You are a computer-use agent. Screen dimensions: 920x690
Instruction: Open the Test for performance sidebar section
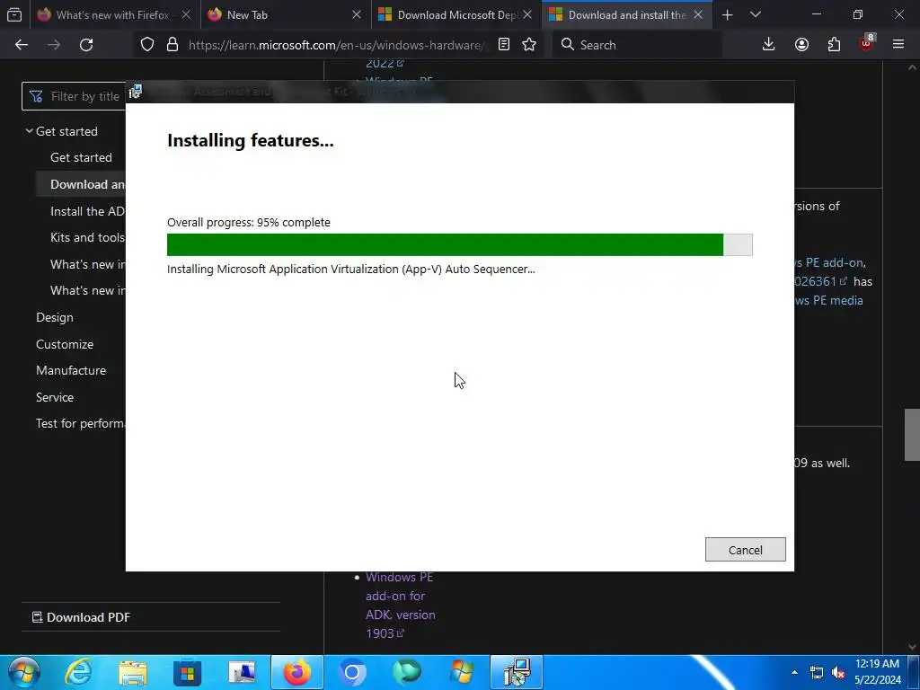(x=80, y=423)
